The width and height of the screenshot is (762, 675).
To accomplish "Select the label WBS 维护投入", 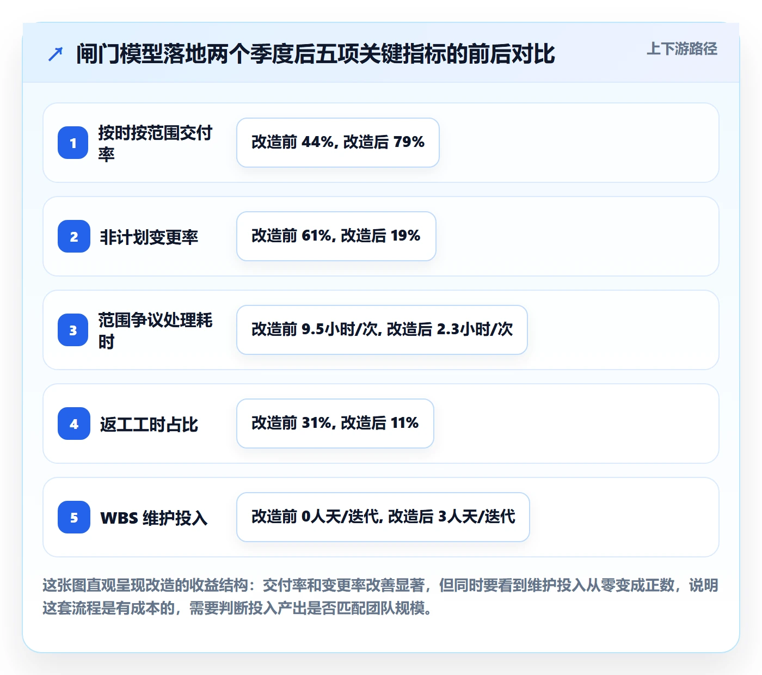I will (x=154, y=518).
